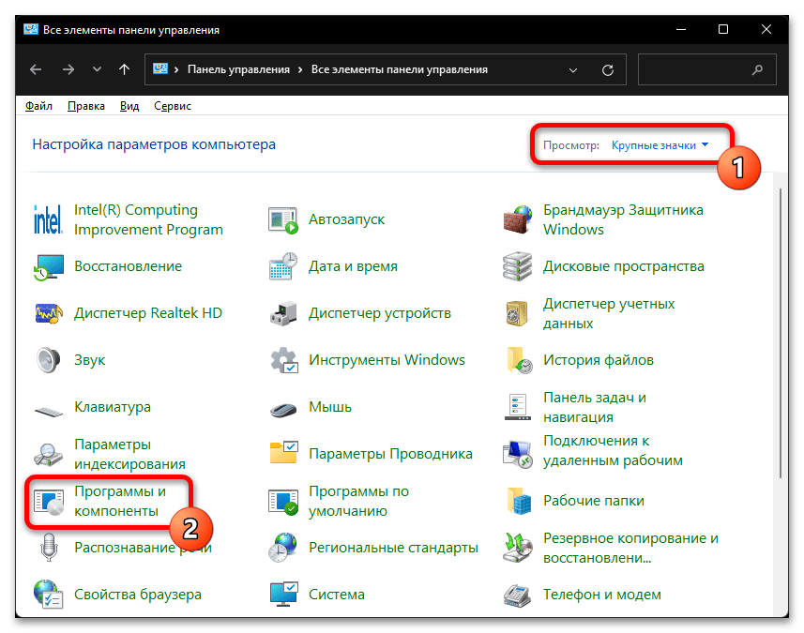Click the История файлов icon
The image size is (804, 633).
click(518, 360)
